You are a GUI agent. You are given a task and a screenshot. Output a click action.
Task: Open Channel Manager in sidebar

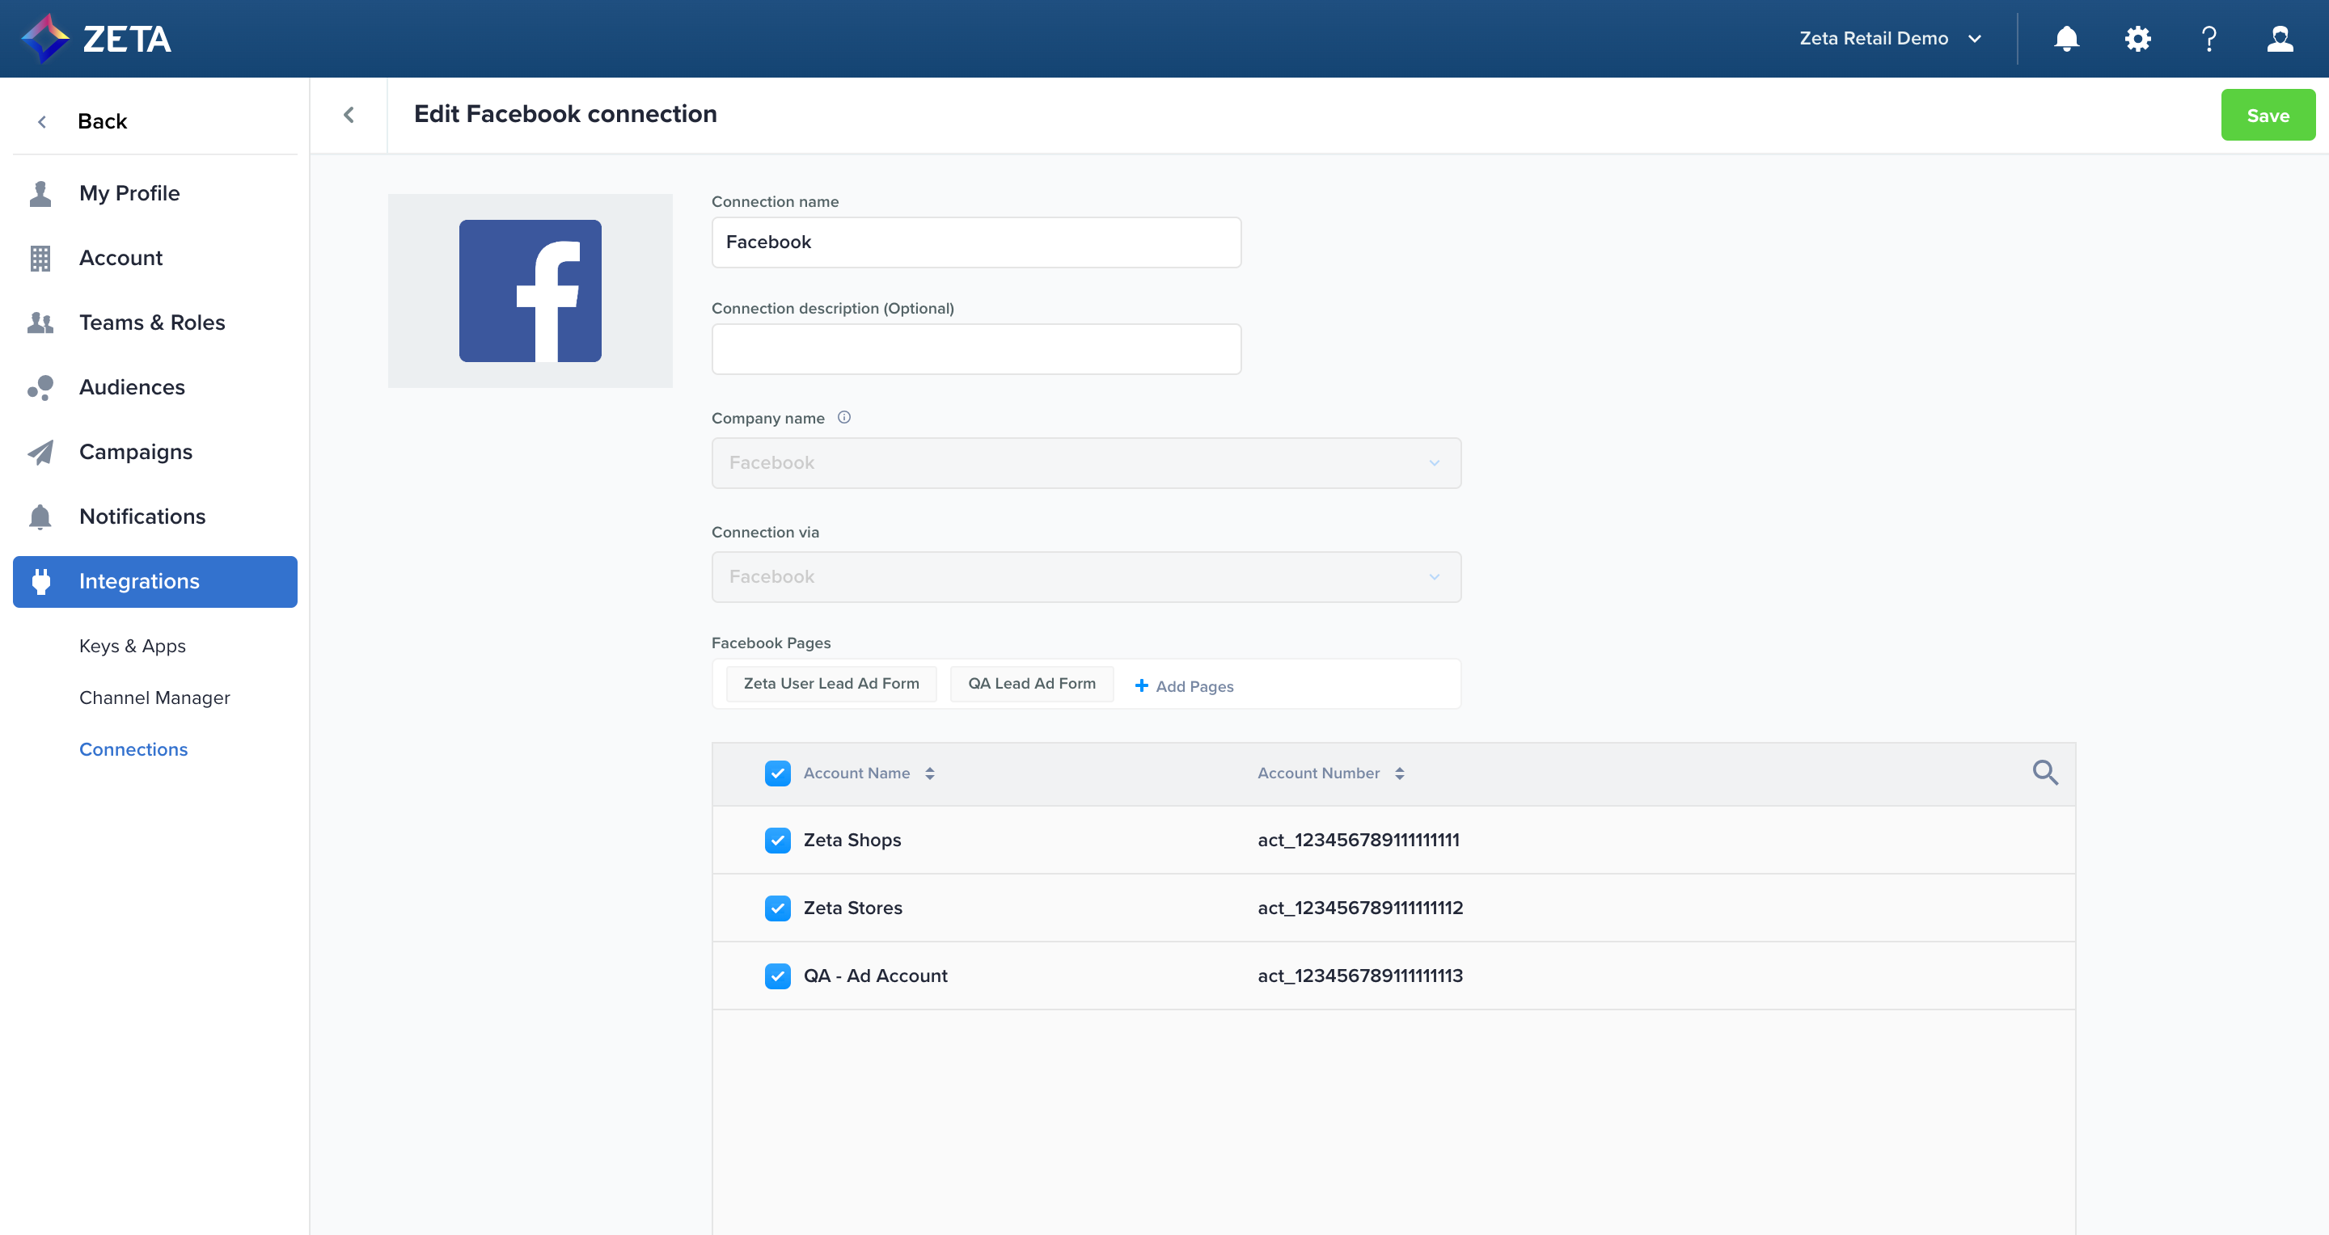pos(154,698)
